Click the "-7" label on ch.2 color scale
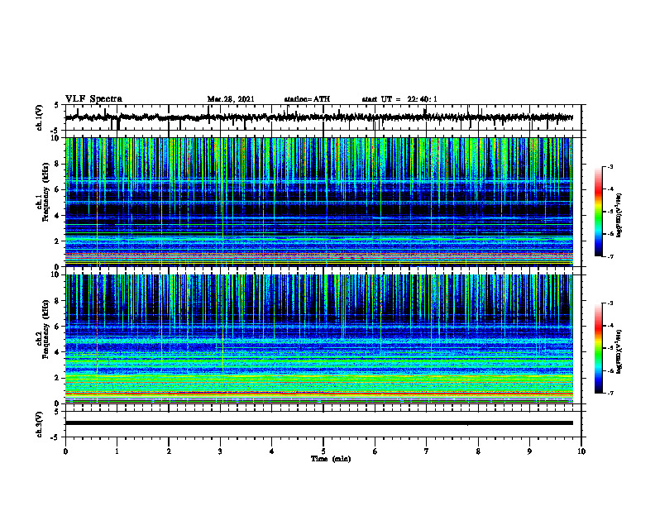The width and height of the screenshot is (655, 506). tap(610, 394)
